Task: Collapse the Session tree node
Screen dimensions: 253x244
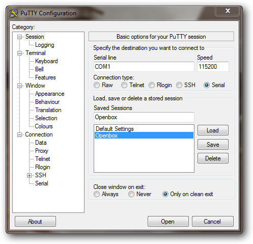Action: pyautogui.click(x=20, y=37)
